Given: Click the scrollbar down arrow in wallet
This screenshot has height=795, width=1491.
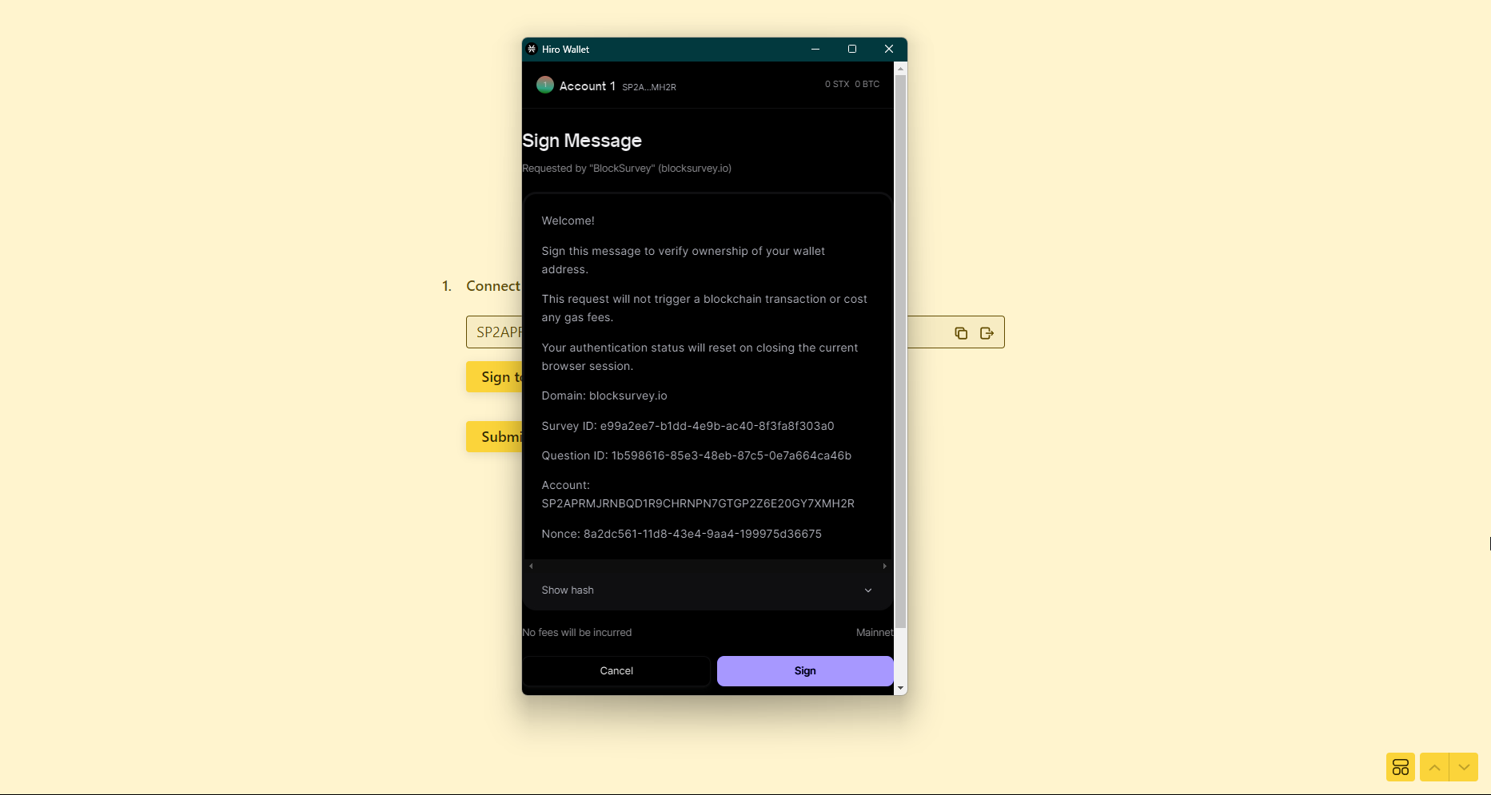Looking at the screenshot, I should click(x=900, y=688).
